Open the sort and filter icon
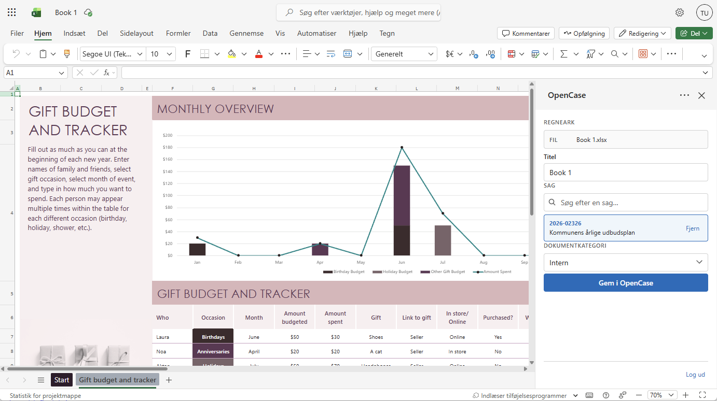The image size is (717, 401). (x=590, y=54)
